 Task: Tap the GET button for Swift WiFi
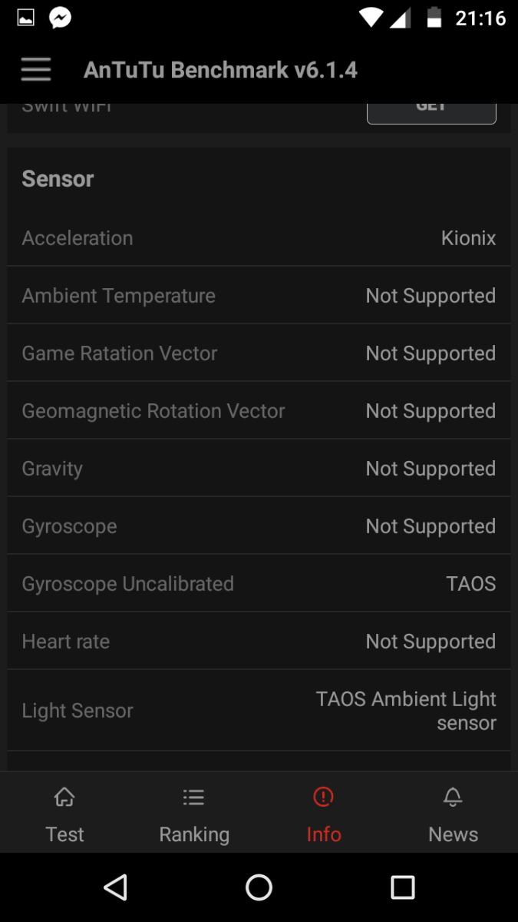[x=431, y=110]
